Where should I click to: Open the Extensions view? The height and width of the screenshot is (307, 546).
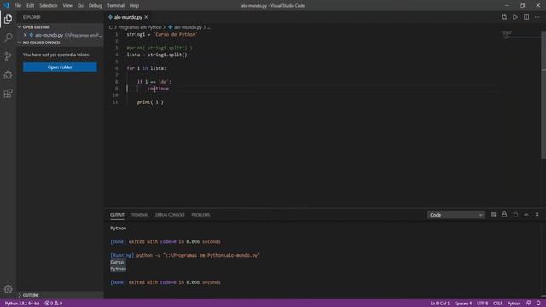8,94
